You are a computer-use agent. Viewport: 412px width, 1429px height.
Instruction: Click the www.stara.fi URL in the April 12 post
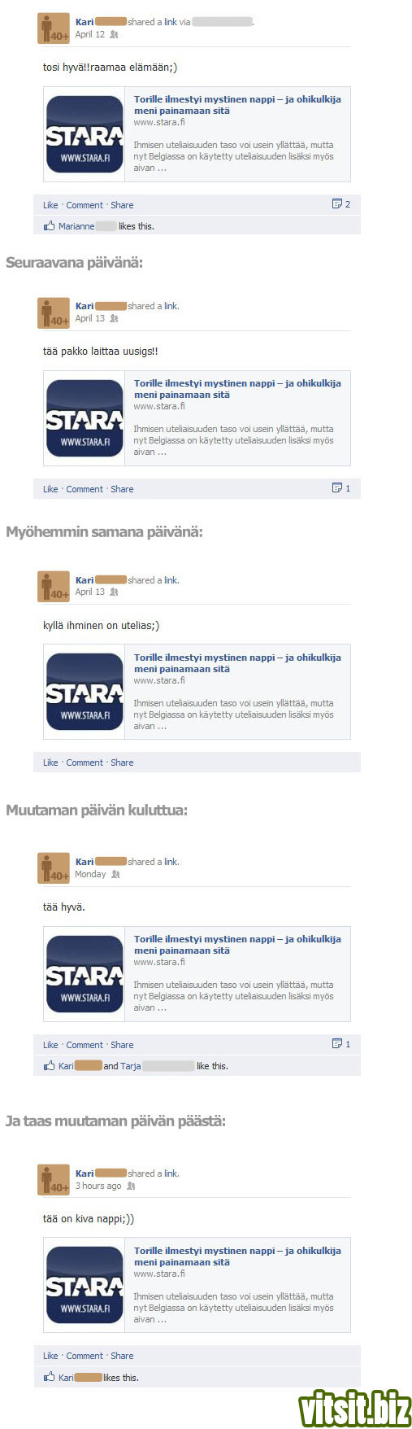[159, 122]
